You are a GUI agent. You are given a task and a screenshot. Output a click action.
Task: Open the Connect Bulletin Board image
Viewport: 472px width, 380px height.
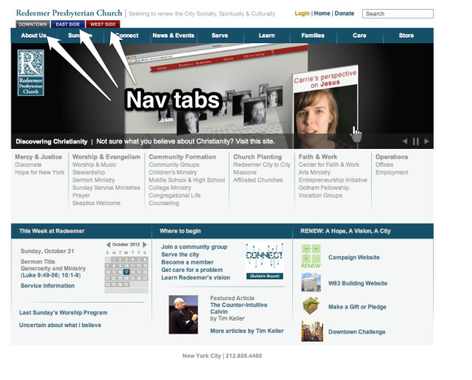(264, 261)
